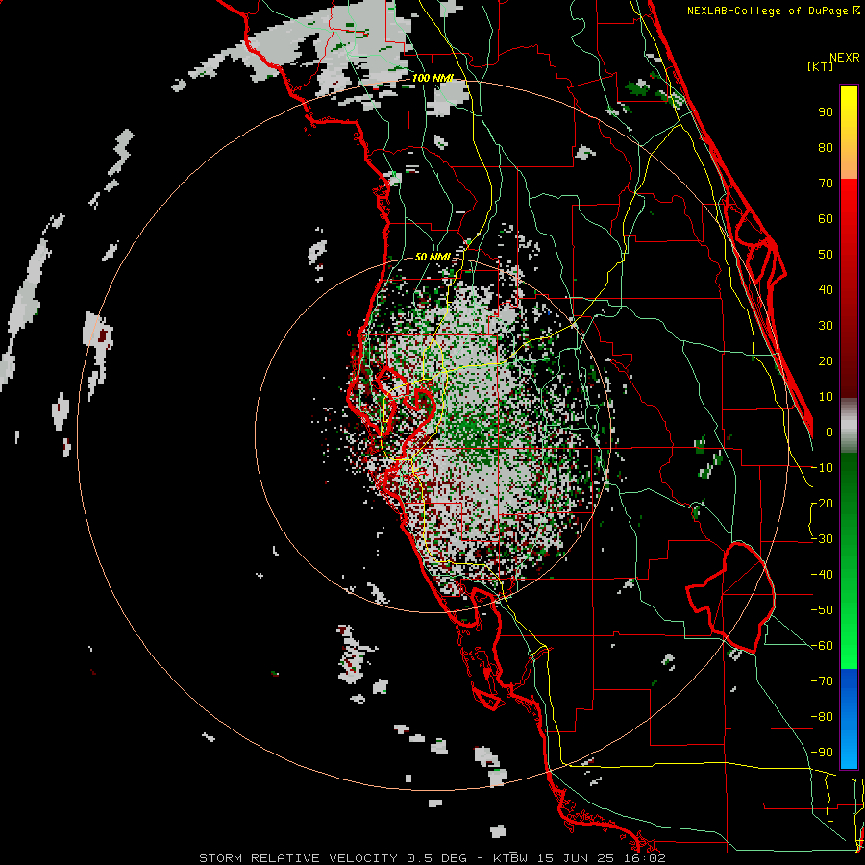The image size is (865, 865).
Task: Select the 0 scale value
Action: tap(829, 432)
